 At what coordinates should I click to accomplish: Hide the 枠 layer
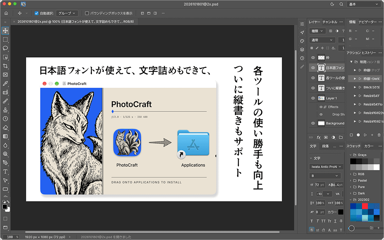tap(313, 58)
